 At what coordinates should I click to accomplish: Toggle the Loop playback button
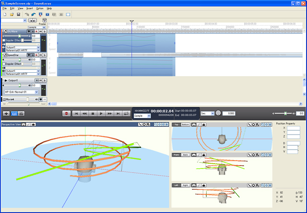(126, 113)
